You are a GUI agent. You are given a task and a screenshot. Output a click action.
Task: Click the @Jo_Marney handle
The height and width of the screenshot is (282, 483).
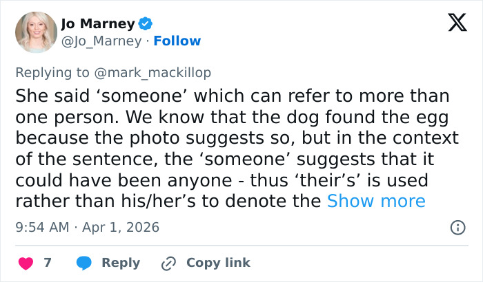102,41
